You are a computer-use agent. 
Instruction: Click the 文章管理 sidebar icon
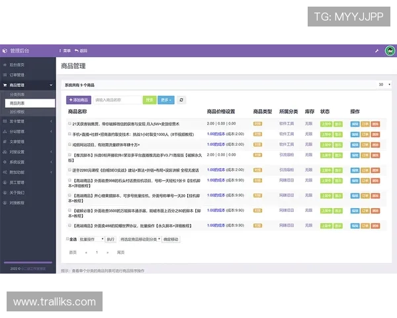tap(5, 142)
